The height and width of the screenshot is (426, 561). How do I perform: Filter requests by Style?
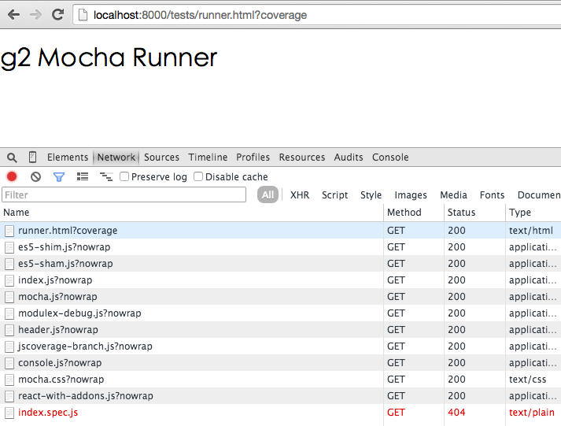pos(371,195)
